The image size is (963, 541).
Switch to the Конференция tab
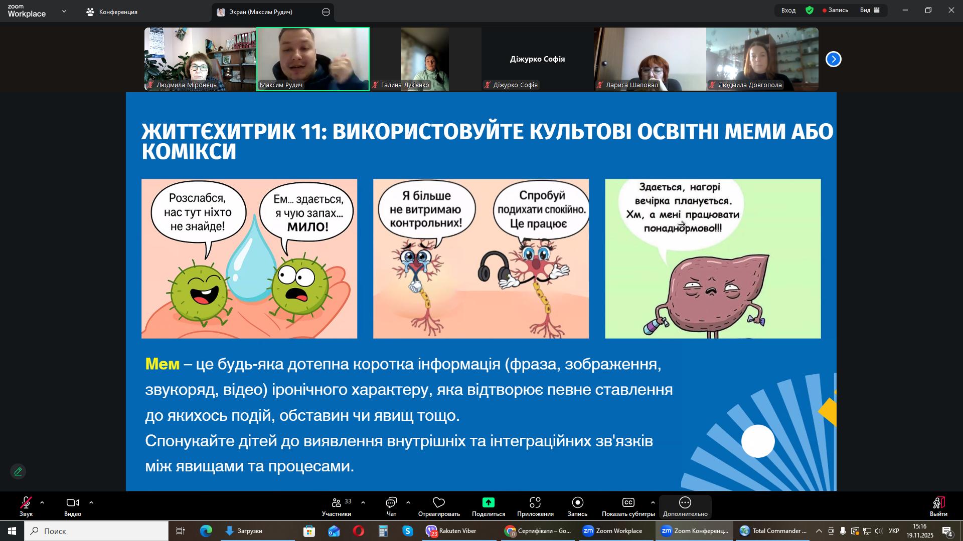(x=112, y=12)
